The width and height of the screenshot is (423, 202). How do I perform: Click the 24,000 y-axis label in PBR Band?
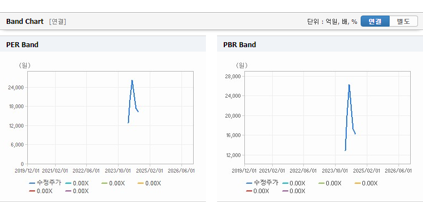pos(233,96)
